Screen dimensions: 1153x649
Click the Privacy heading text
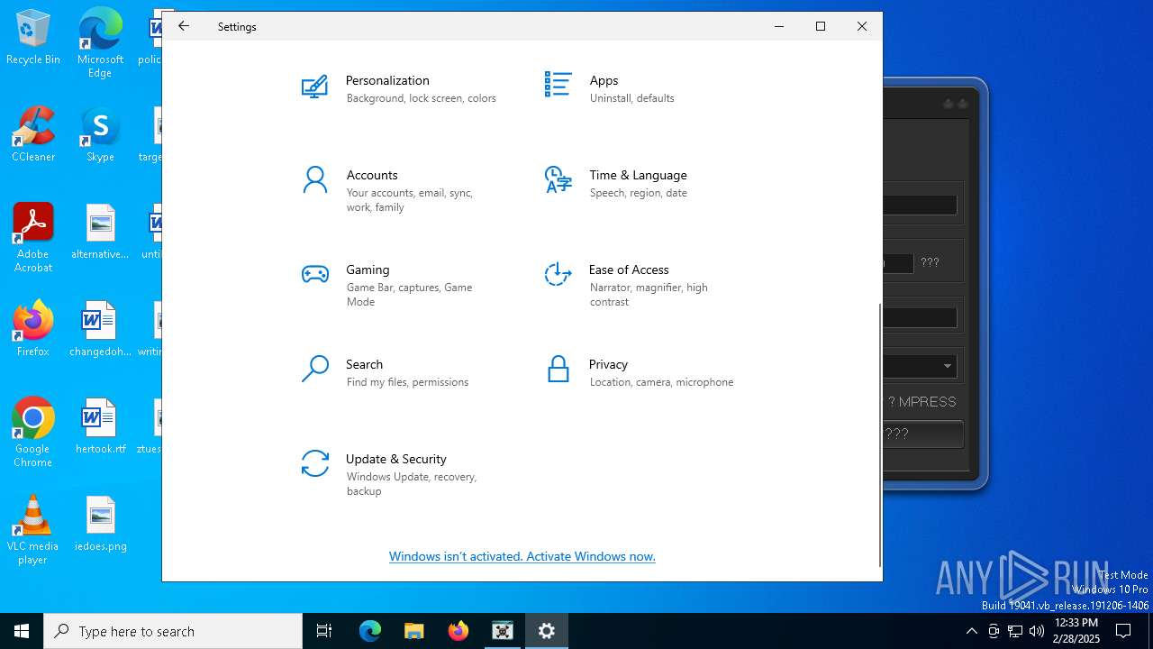click(x=608, y=364)
